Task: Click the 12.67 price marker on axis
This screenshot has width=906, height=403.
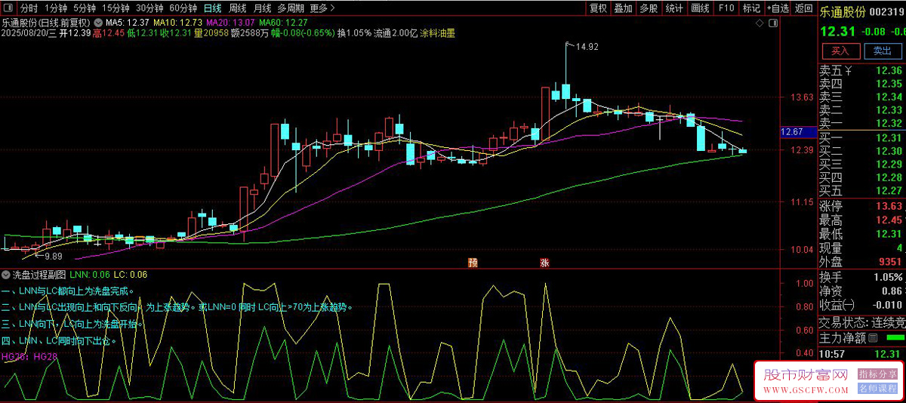Action: [797, 132]
